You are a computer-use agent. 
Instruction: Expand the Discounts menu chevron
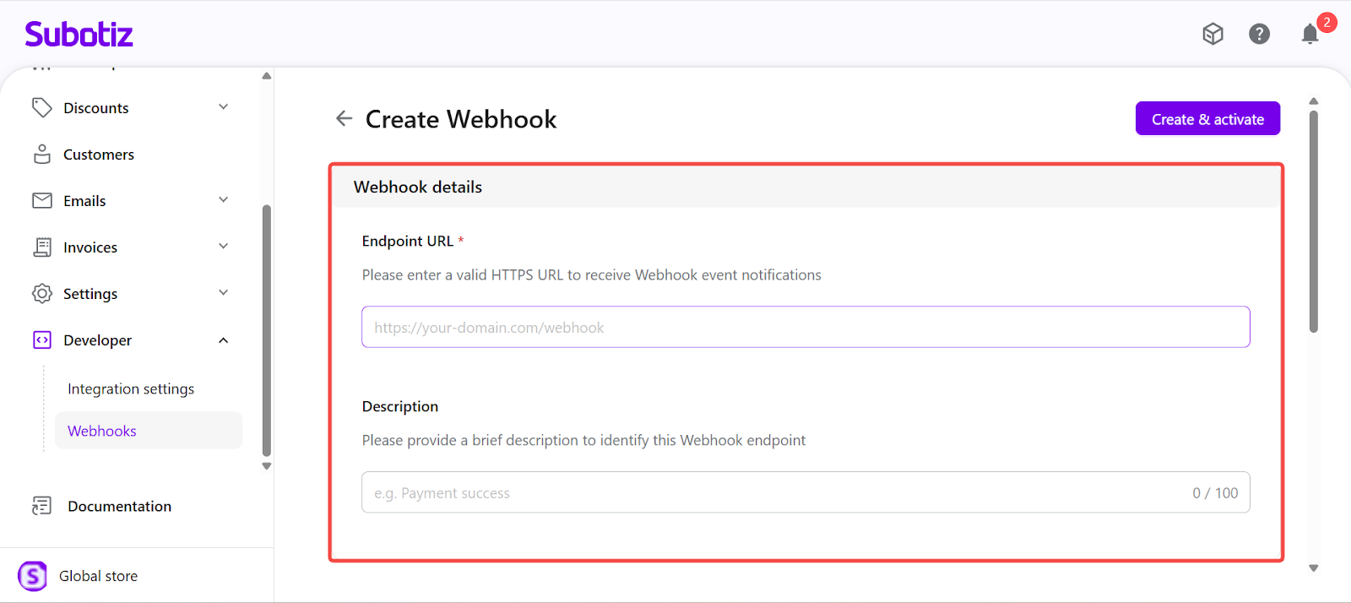coord(224,107)
